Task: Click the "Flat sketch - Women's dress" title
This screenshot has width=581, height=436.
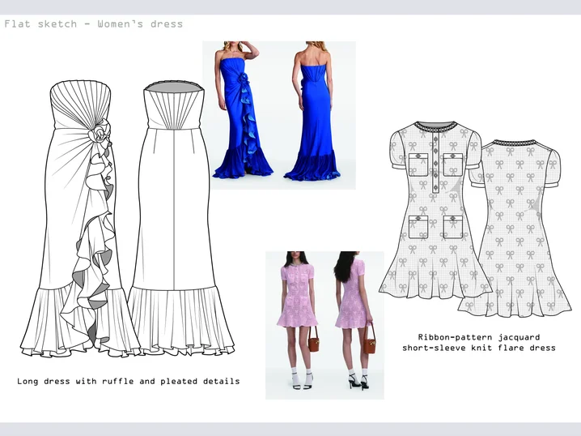Action: click(x=94, y=24)
